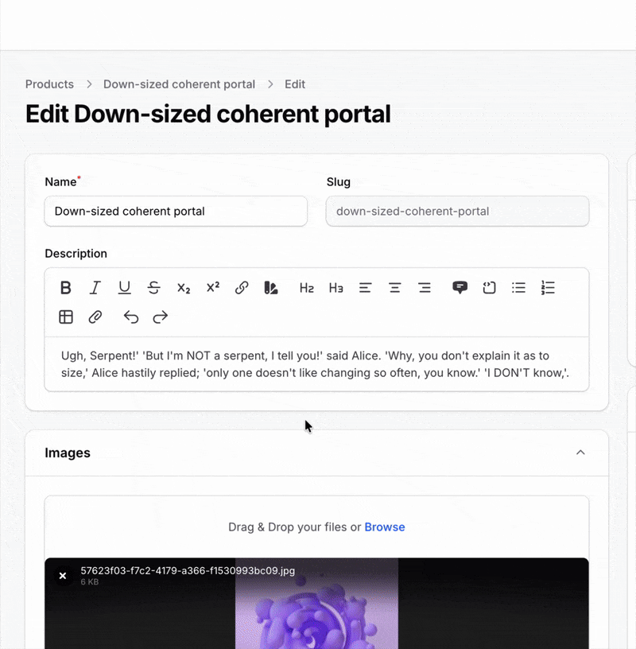636x649 pixels.
Task: Open the Down-sized coherent portal breadcrumb link
Action: [179, 84]
